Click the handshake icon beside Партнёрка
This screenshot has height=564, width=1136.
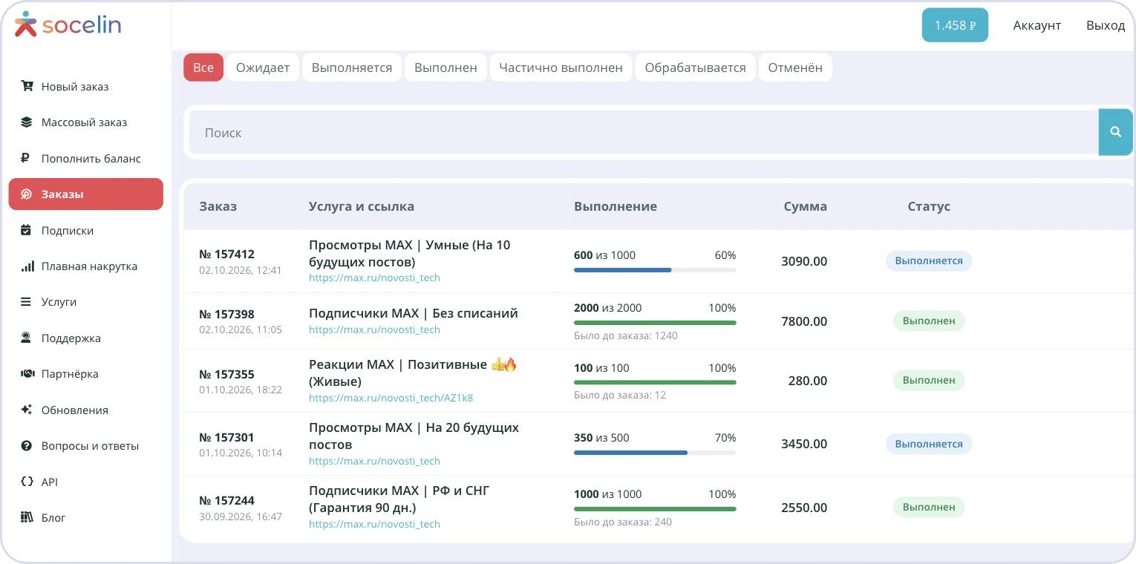point(27,374)
